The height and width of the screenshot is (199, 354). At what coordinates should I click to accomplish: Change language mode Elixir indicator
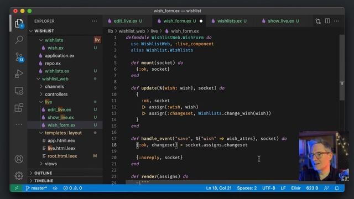pyautogui.click(x=296, y=188)
